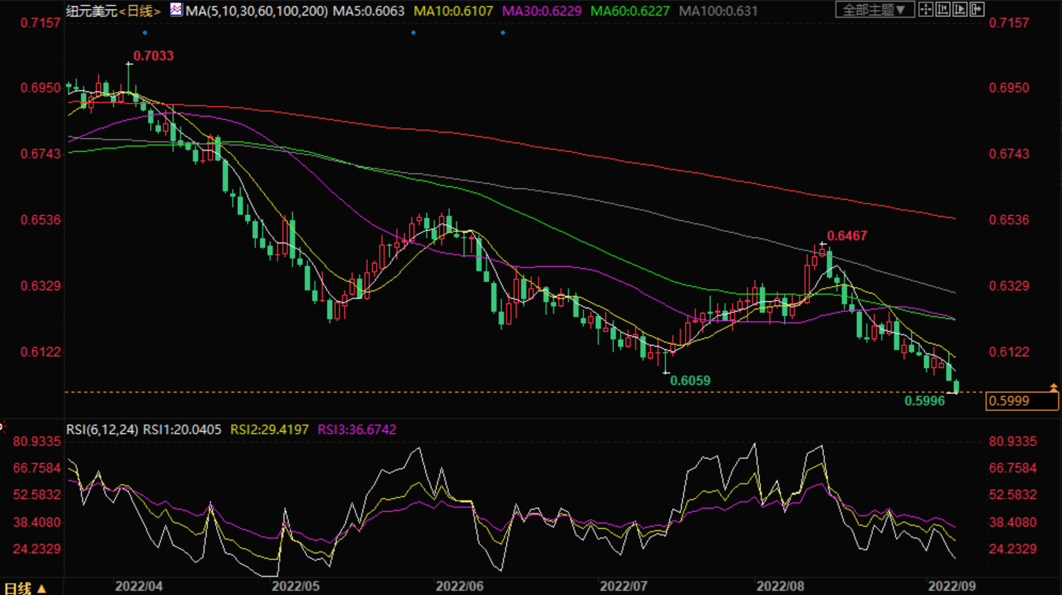
Task: Click the orange arrow marker above price box
Action: [x=1054, y=387]
